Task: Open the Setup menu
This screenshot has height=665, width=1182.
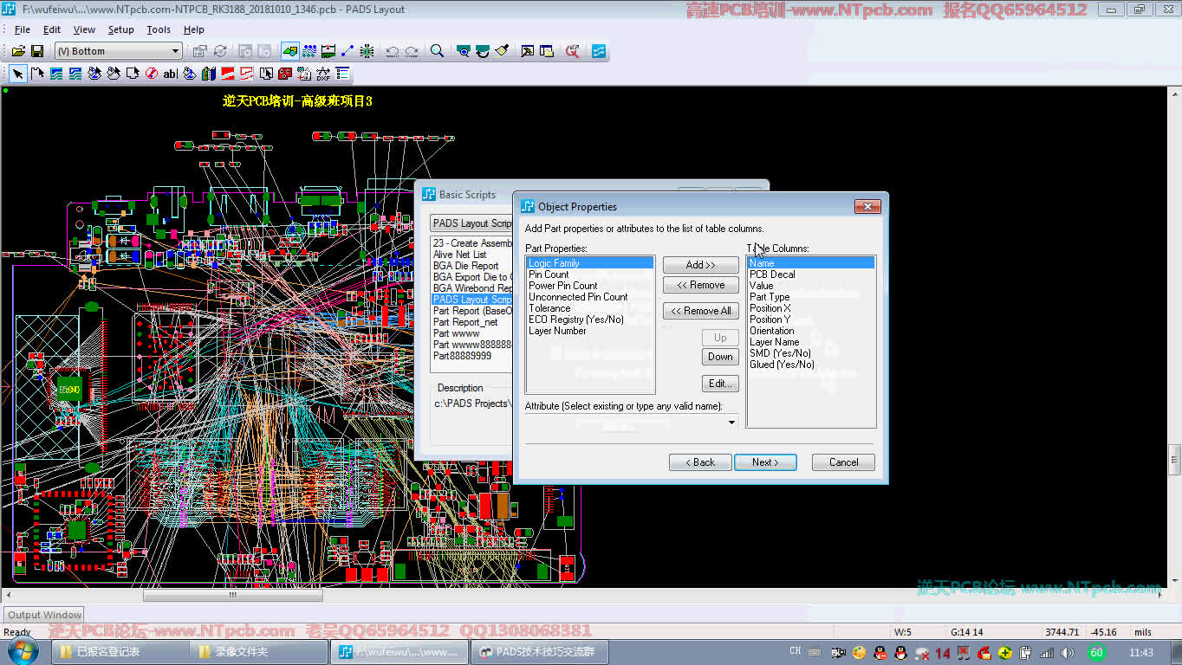Action: (x=120, y=29)
